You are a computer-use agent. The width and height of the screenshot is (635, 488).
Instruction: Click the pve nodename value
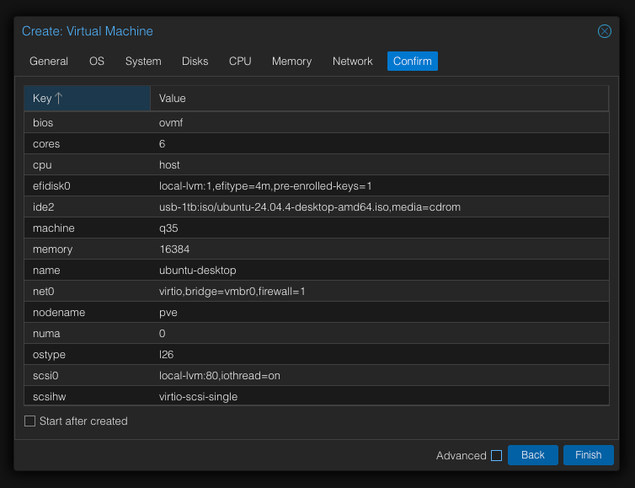point(380,313)
